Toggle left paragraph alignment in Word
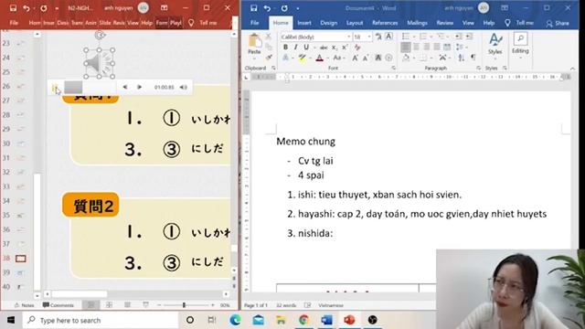The image size is (585, 329). point(406,48)
